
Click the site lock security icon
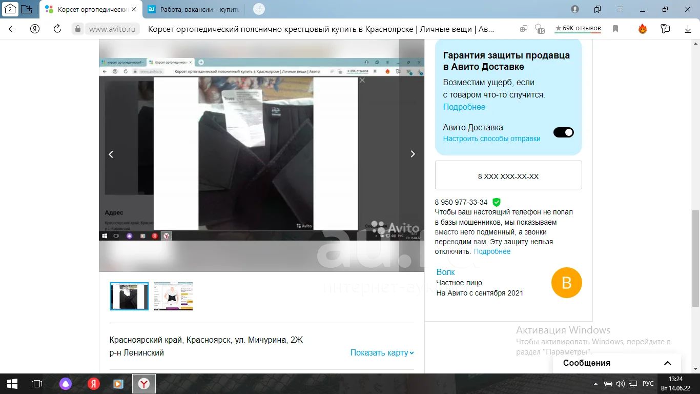pos(77,29)
